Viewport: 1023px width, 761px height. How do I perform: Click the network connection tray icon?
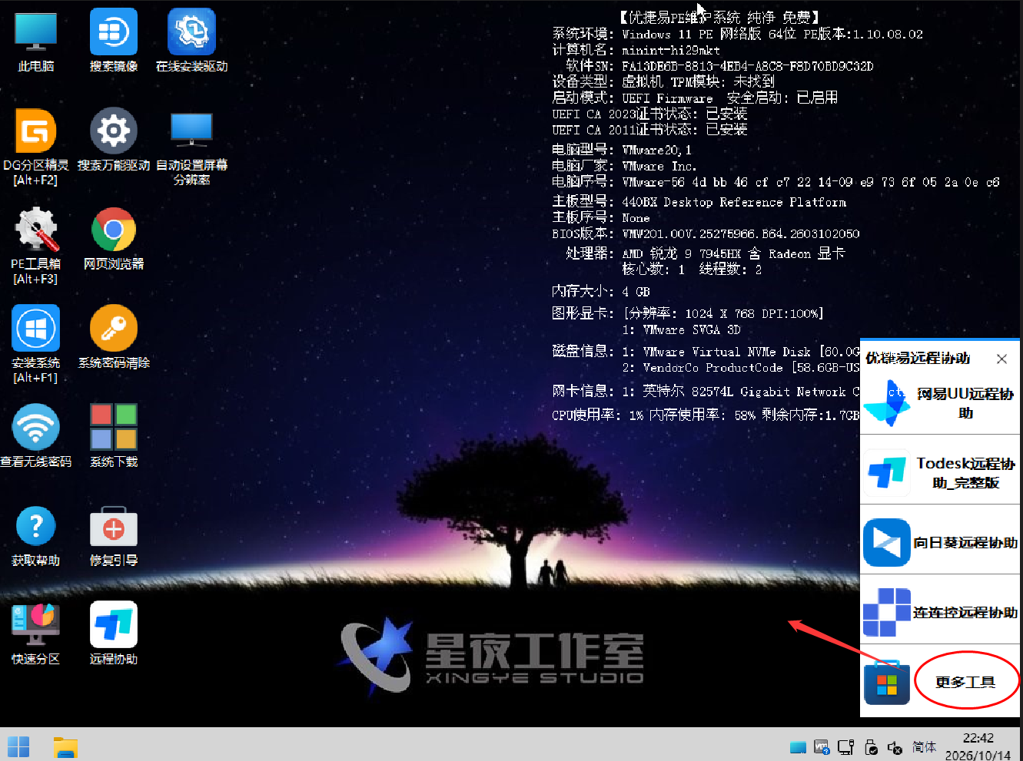(846, 747)
